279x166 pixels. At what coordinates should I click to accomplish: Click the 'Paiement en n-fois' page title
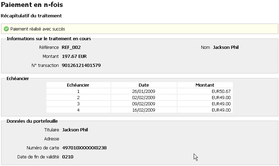(32, 5)
